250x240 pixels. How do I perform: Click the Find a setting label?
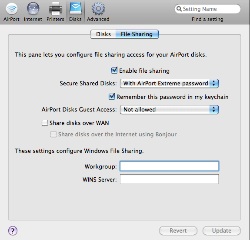pos(207,19)
